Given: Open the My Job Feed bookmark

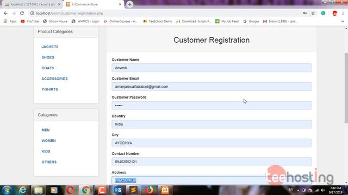Looking at the screenshot, I should click(227, 21).
